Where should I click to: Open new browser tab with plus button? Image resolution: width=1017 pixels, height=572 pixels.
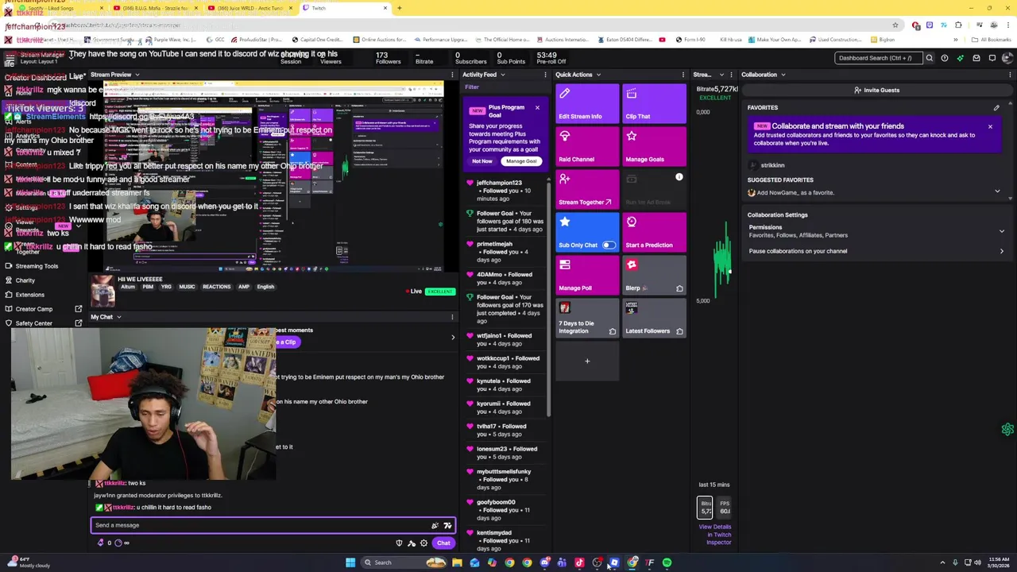(400, 8)
